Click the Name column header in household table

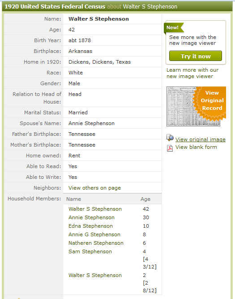pos(73,199)
